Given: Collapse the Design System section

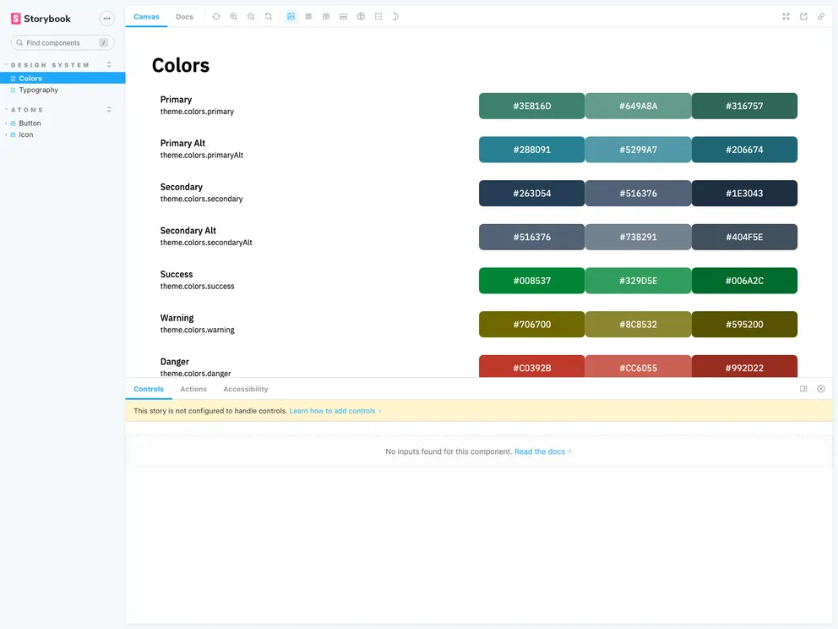Looking at the screenshot, I should click(x=51, y=65).
